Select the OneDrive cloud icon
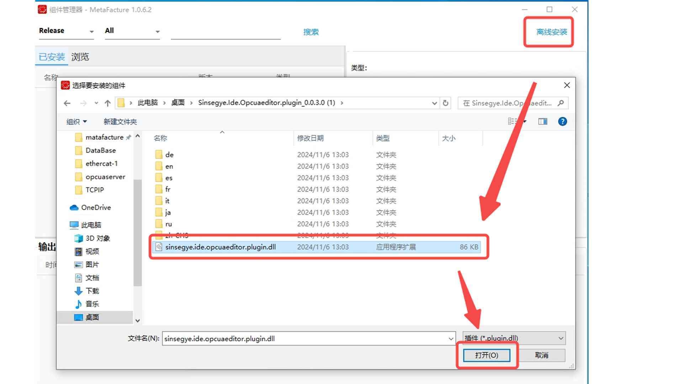 coord(74,208)
